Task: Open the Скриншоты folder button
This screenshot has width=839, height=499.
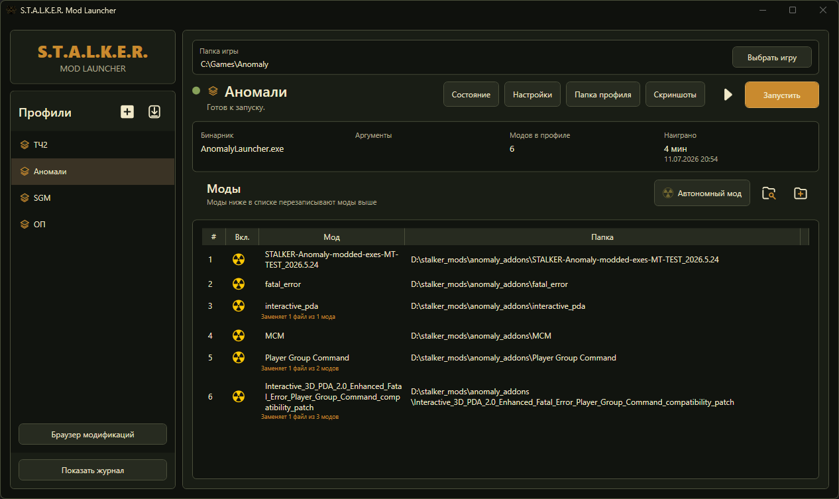Action: pos(675,94)
